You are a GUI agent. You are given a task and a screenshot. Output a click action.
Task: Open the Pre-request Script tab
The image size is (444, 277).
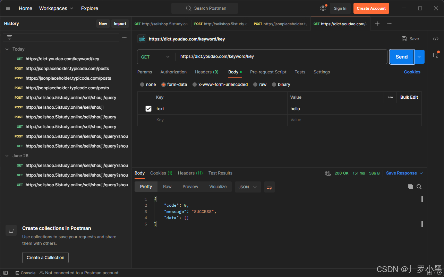[268, 72]
